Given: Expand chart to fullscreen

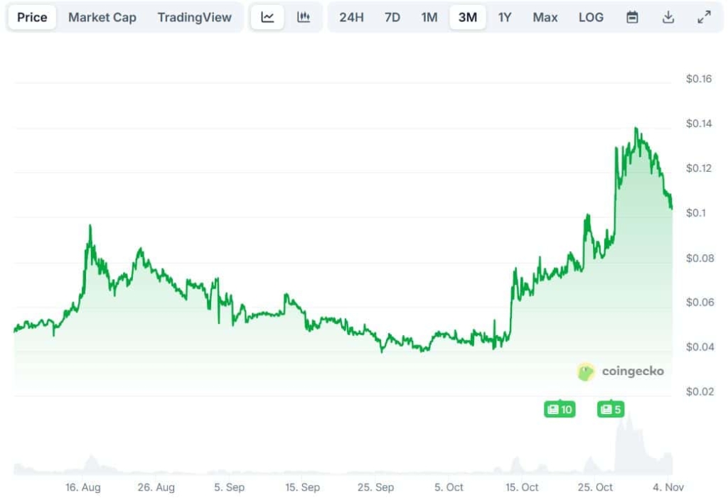Looking at the screenshot, I should 704,18.
